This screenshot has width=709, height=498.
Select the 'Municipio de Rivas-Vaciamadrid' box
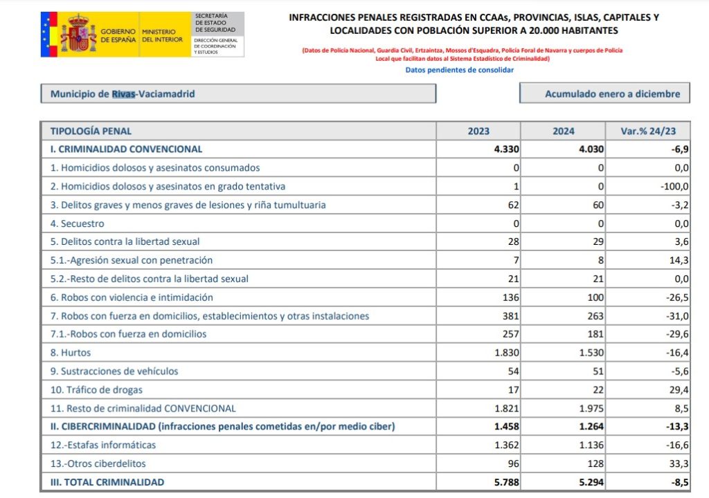[238, 93]
